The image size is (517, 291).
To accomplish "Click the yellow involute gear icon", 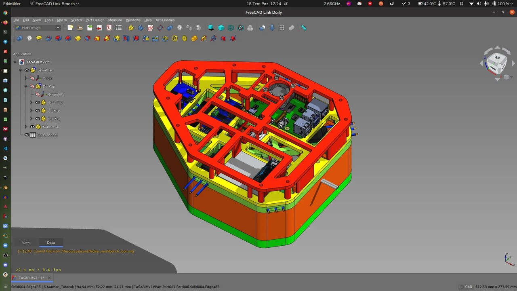I will 174,38.
